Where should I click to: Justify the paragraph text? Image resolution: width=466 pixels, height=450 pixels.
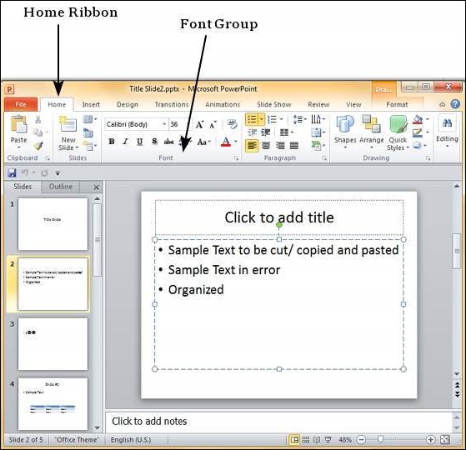pyautogui.click(x=294, y=146)
